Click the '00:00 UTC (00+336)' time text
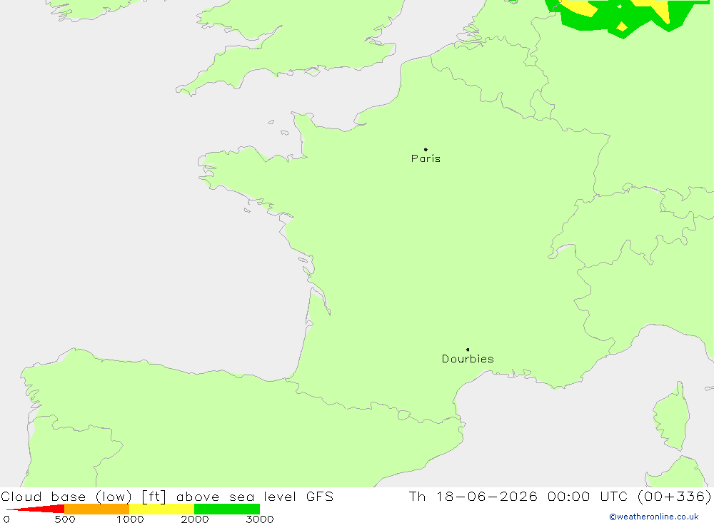The height and width of the screenshot is (523, 714). click(x=629, y=497)
